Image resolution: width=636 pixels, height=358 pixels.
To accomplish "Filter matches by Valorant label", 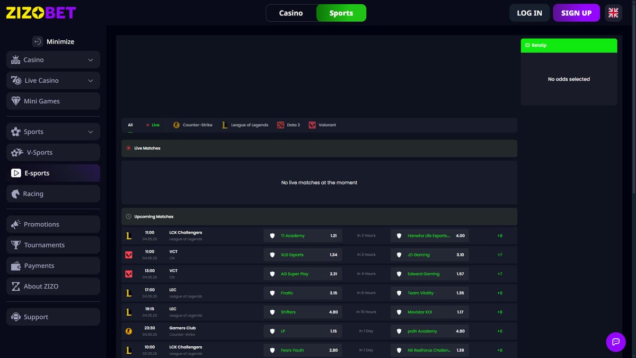I will click(327, 125).
